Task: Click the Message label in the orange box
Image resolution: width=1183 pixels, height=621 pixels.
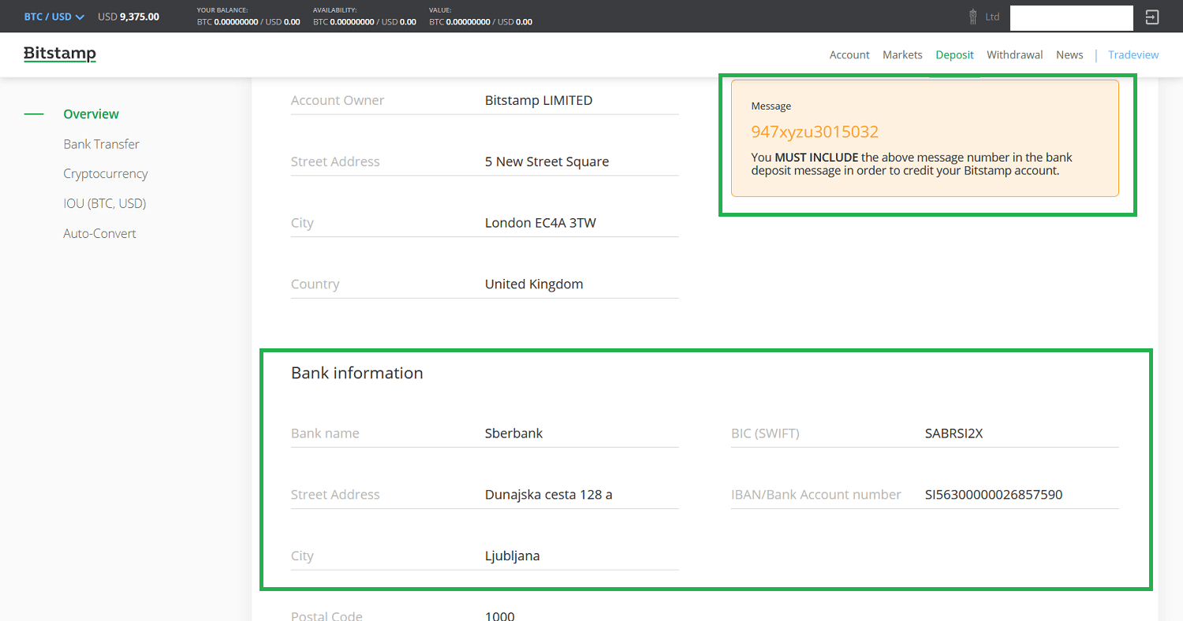Action: point(771,106)
